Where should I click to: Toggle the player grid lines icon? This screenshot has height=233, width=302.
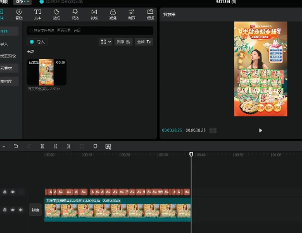(x=213, y=130)
